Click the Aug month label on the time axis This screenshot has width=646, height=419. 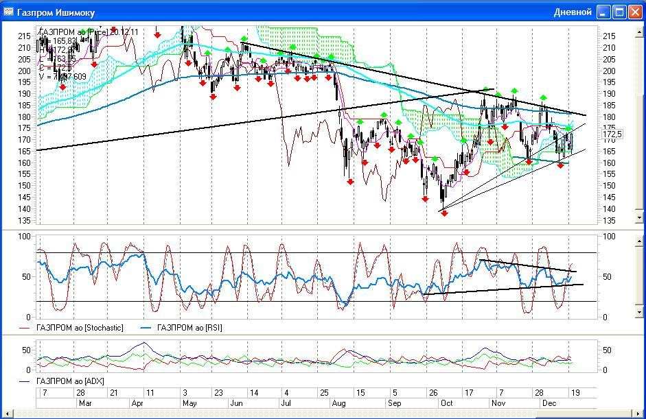click(338, 403)
